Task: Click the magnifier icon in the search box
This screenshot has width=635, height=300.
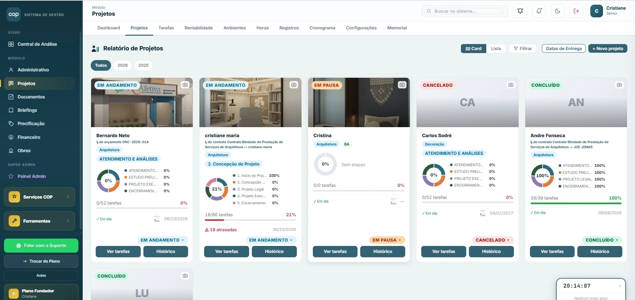Action: click(x=429, y=11)
